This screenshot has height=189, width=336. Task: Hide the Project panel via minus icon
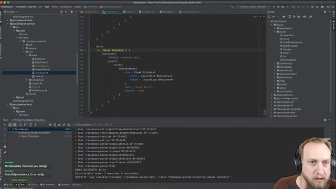click(76, 12)
